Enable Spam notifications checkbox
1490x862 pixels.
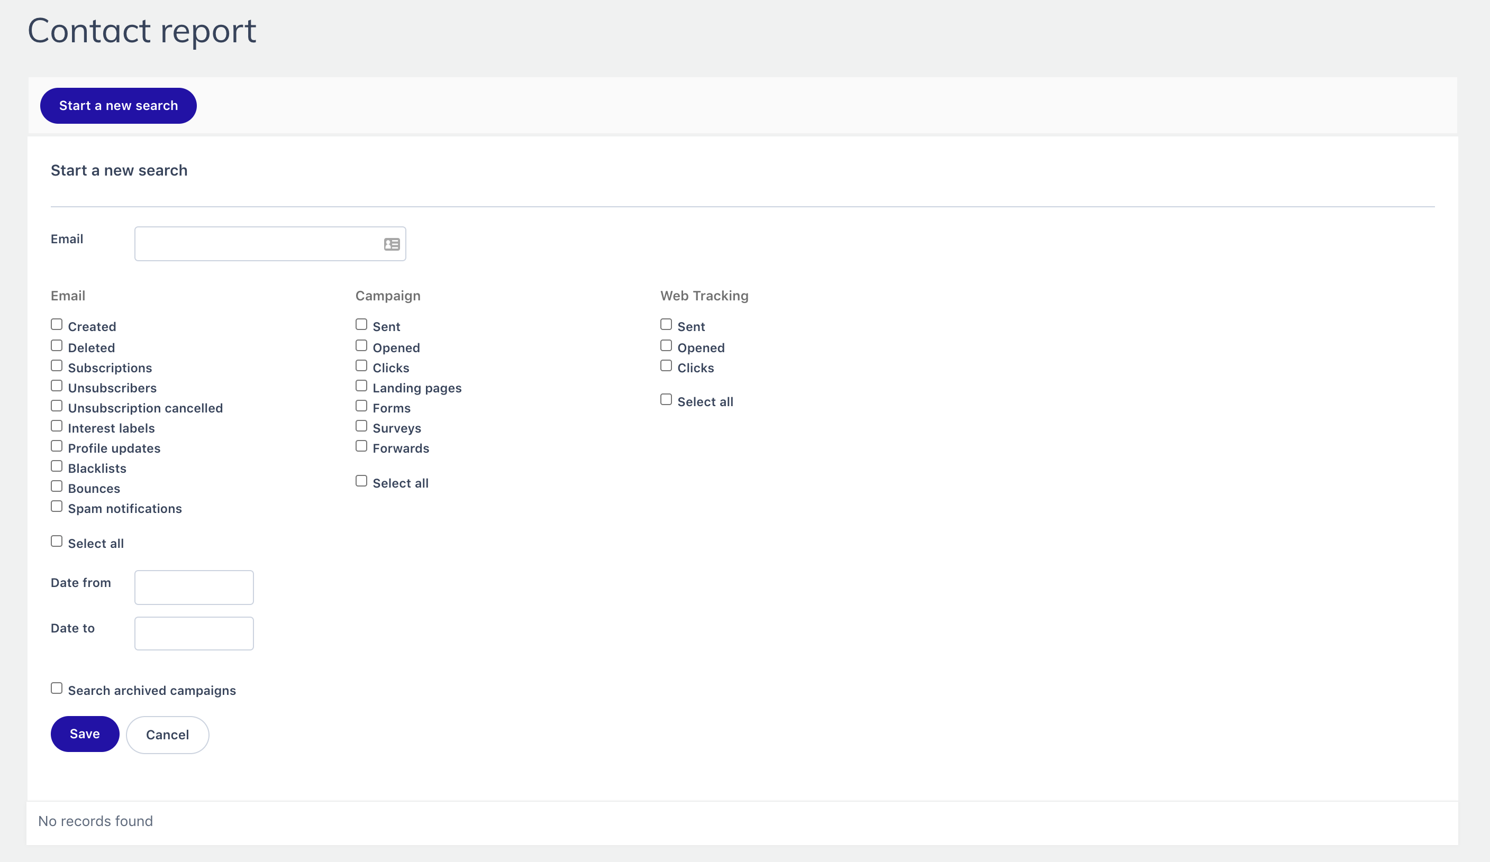point(57,506)
